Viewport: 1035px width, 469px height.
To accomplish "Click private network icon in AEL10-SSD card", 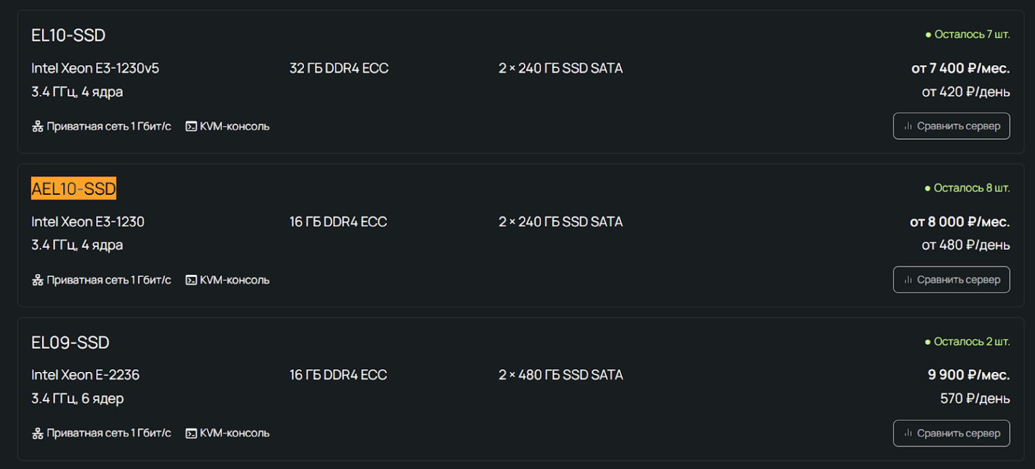I will (38, 280).
